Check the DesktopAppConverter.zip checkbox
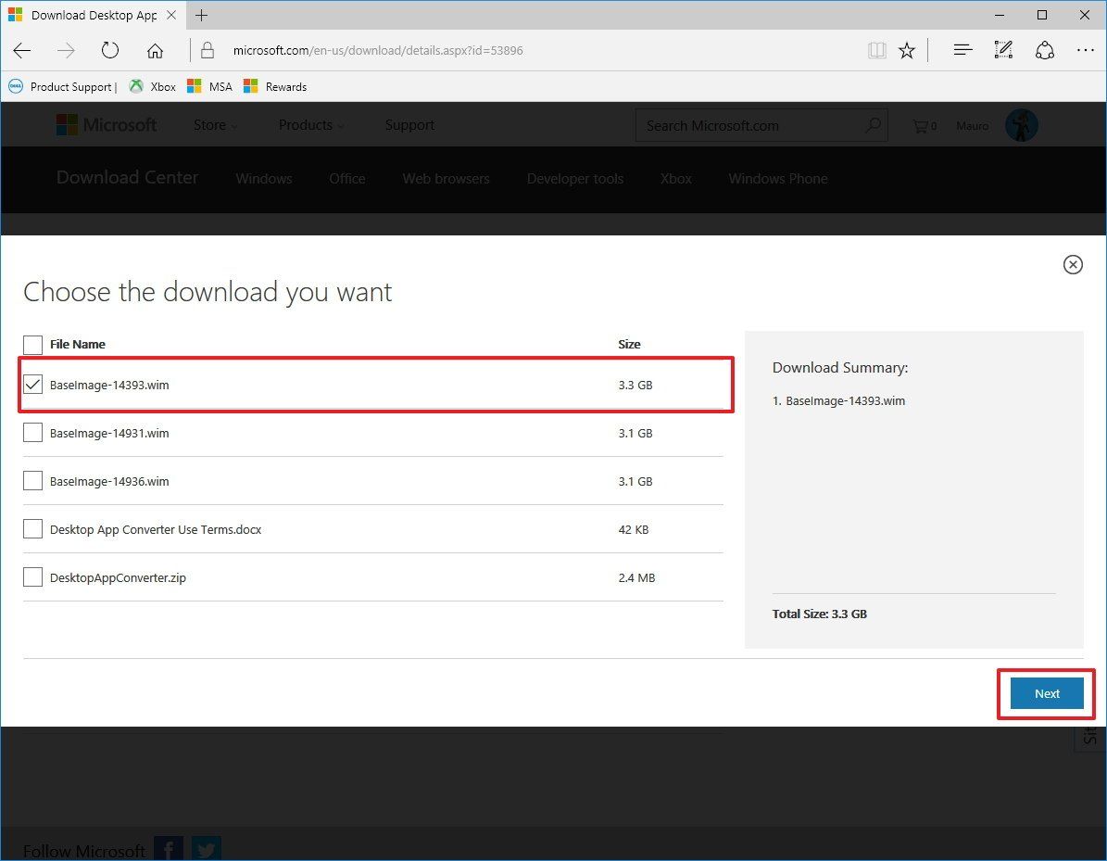The height and width of the screenshot is (861, 1107). coord(32,576)
